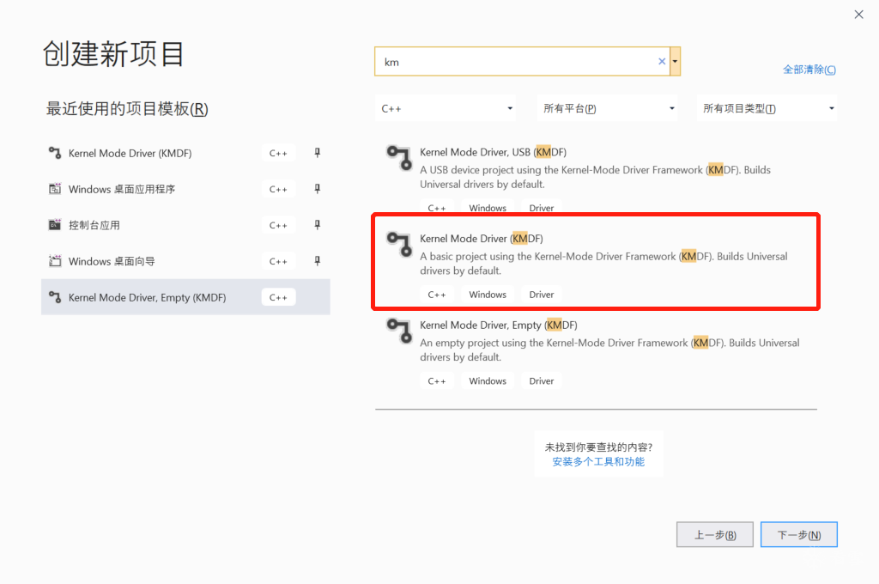The image size is (879, 584).
Task: Select recent template Kernel Mode Driver (KMDF)
Action: [x=185, y=153]
